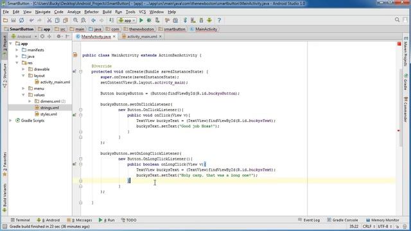Click the Replace toolbar icon
The image size is (411, 231).
83,20
